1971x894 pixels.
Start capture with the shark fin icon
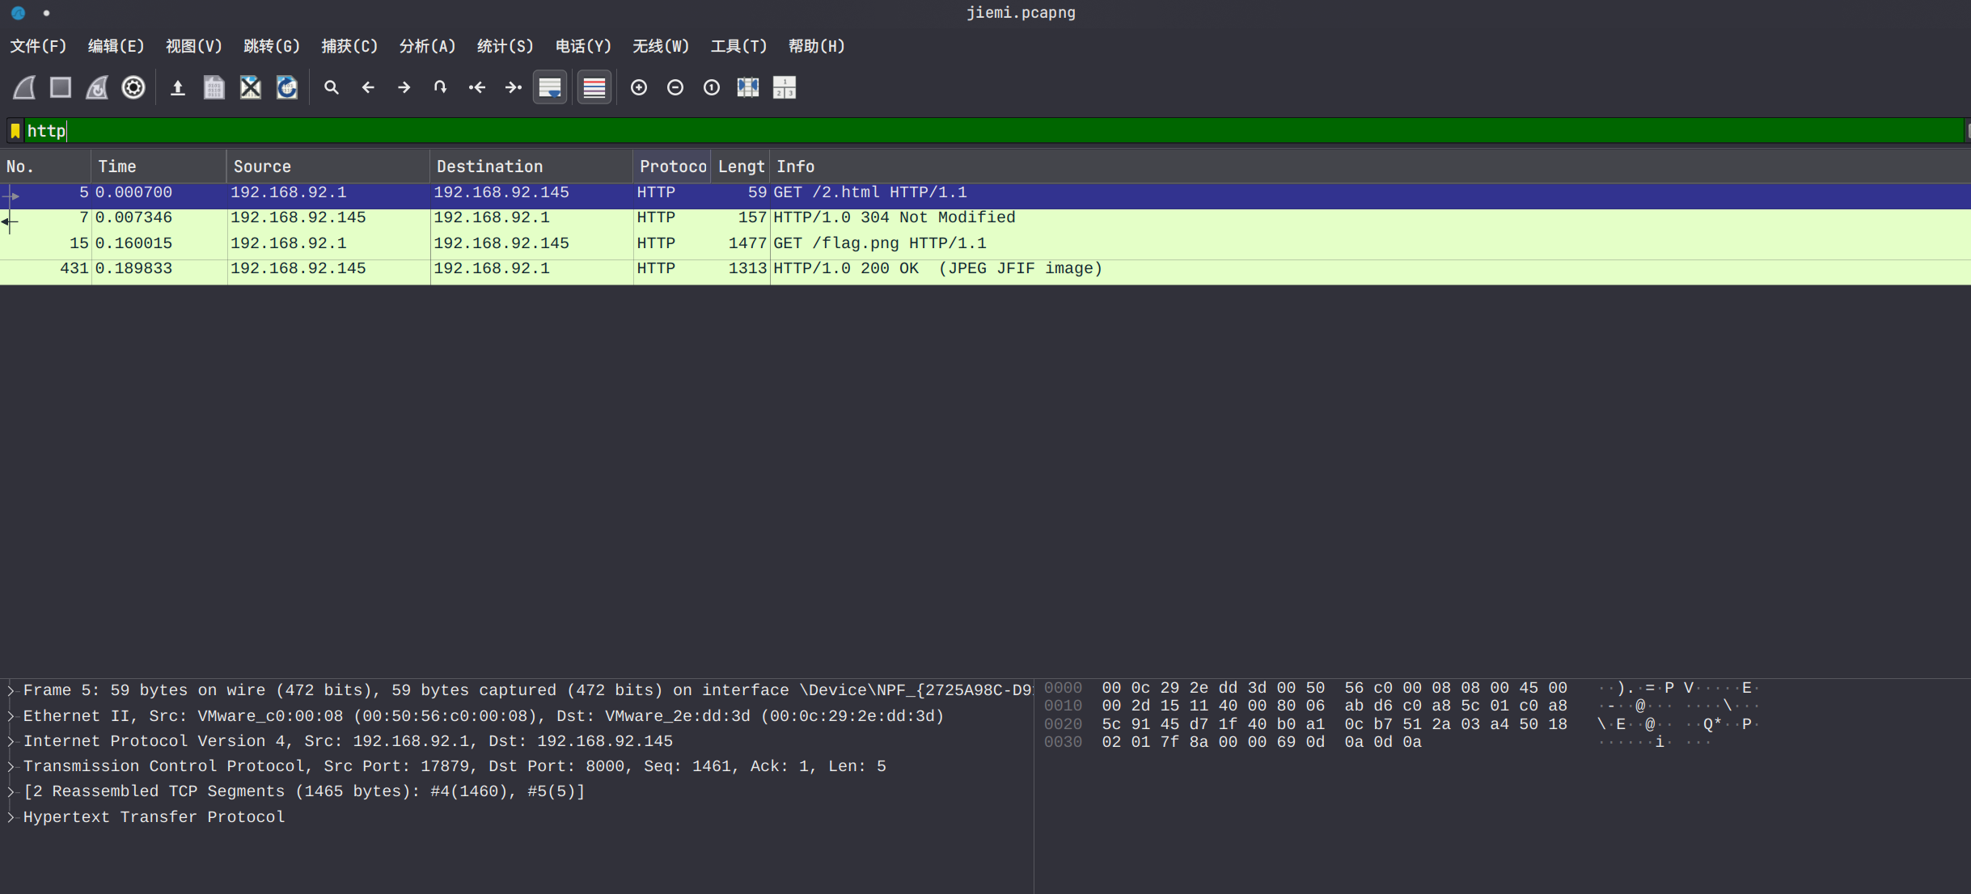click(24, 87)
